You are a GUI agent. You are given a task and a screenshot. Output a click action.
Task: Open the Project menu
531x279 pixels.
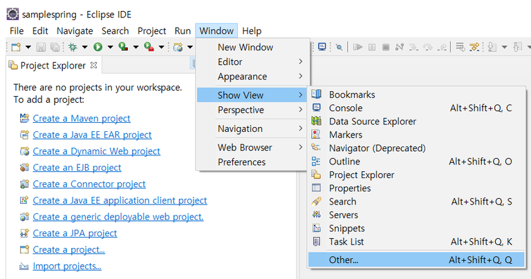(x=151, y=31)
